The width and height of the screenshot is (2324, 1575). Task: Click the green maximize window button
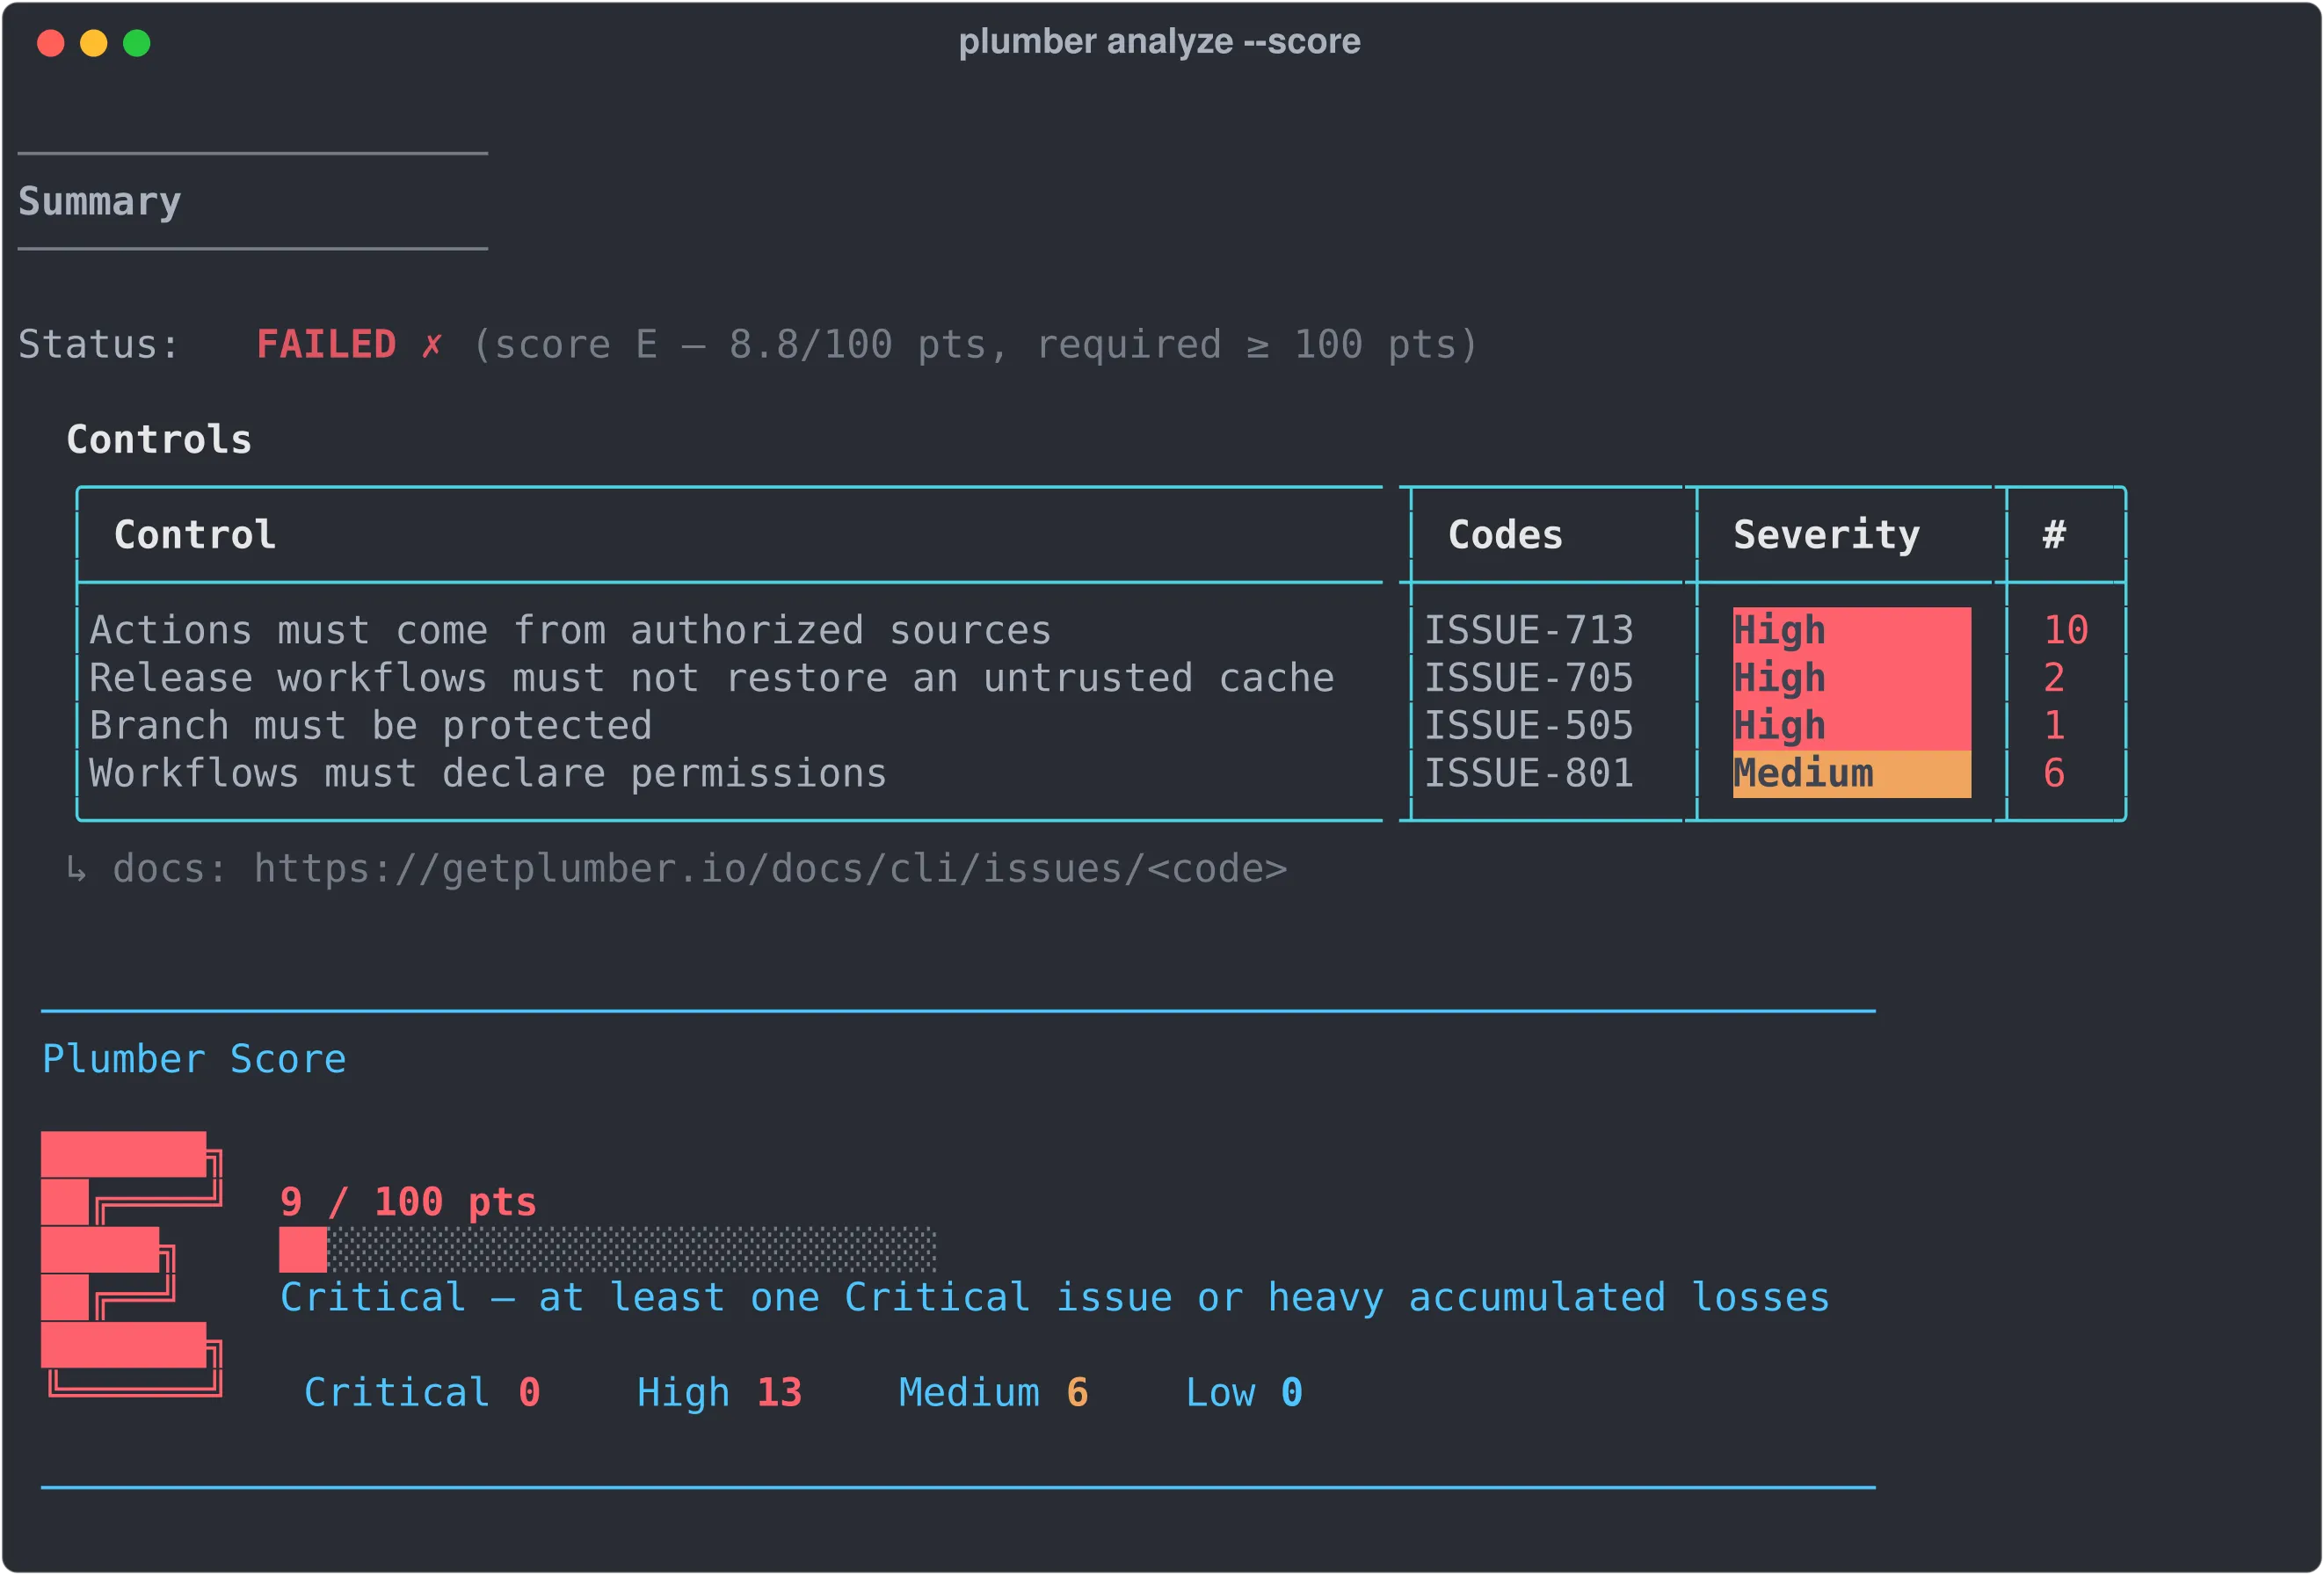click(137, 43)
